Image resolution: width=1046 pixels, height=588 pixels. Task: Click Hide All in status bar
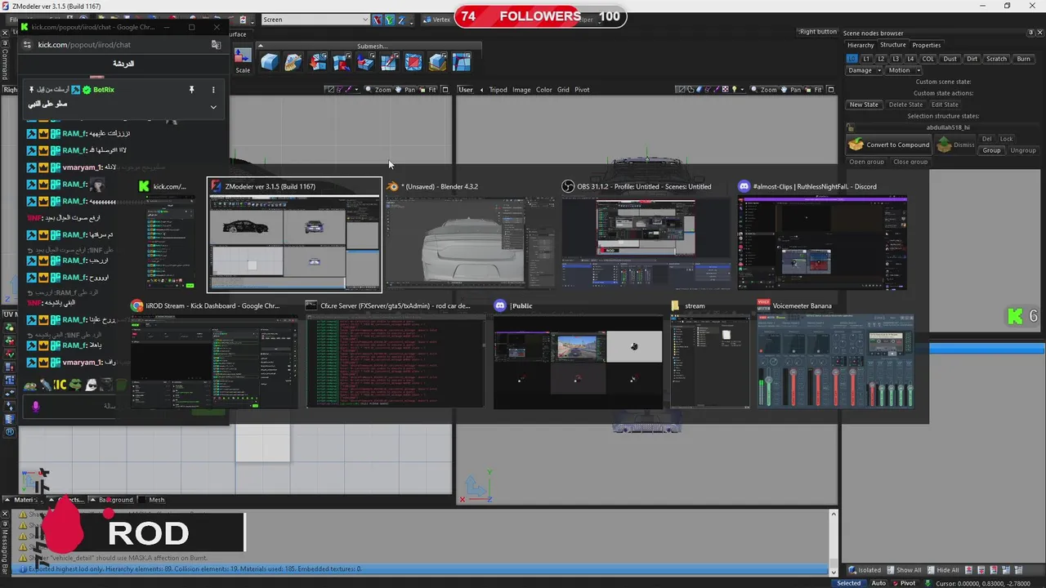click(942, 570)
